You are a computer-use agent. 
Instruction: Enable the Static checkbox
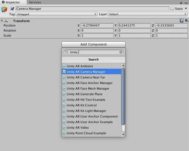click(172, 9)
